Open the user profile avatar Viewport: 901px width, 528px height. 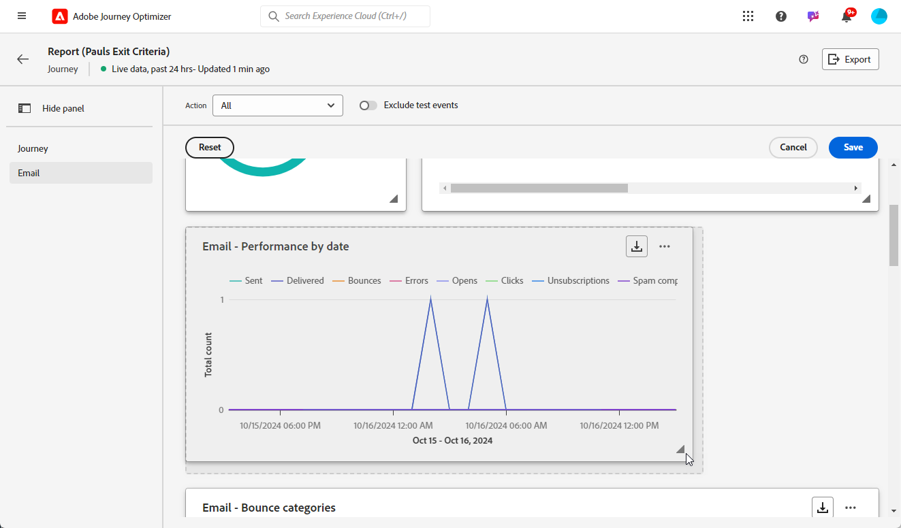click(x=879, y=16)
